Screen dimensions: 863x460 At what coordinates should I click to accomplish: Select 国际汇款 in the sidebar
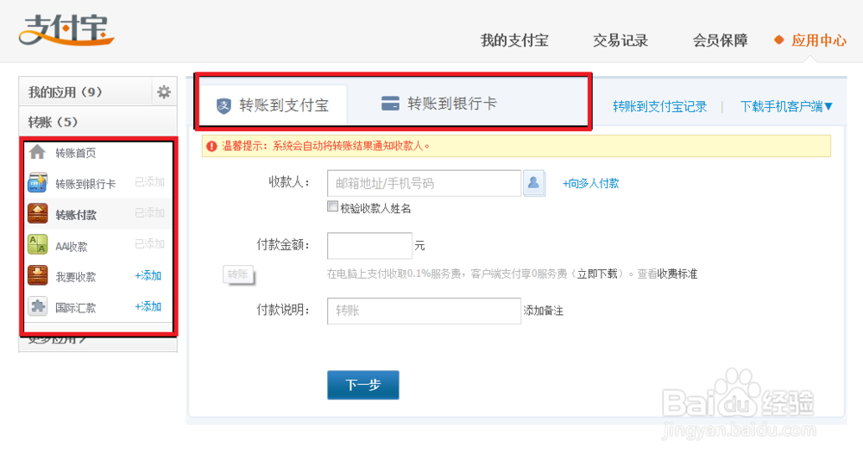pyautogui.click(x=75, y=307)
